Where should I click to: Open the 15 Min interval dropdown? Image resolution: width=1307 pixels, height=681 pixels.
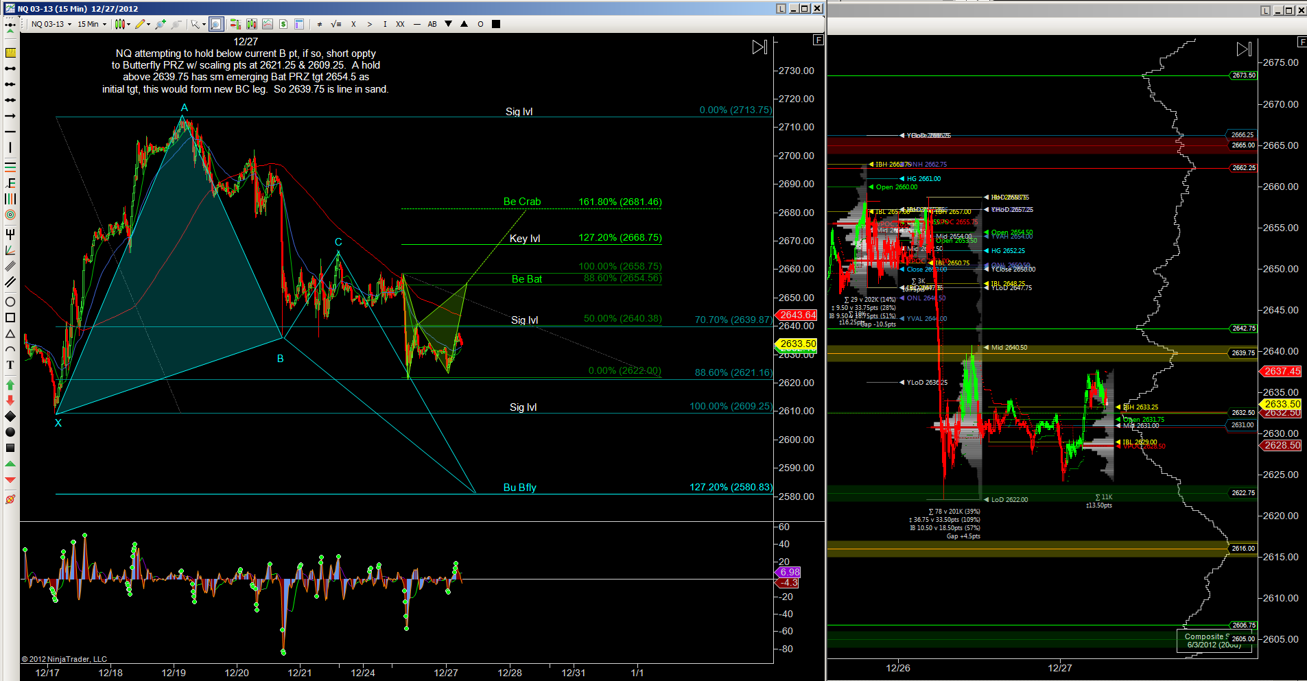[92, 24]
